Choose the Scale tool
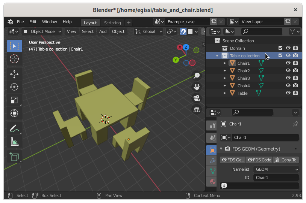306x203 pixels. coord(14,100)
